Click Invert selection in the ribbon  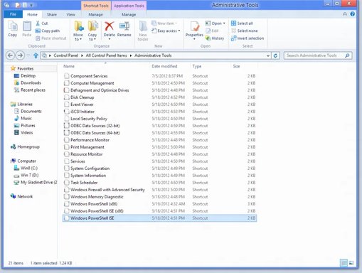(247, 38)
